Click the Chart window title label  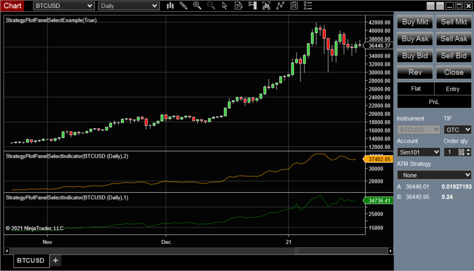pos(12,6)
